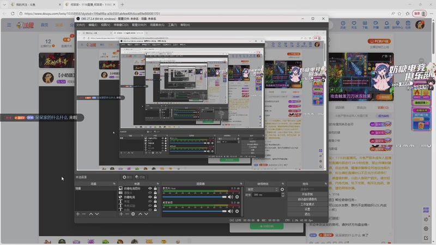Toggle lock on the fifth text source
The height and width of the screenshot is (245, 436).
pyautogui.click(x=155, y=206)
